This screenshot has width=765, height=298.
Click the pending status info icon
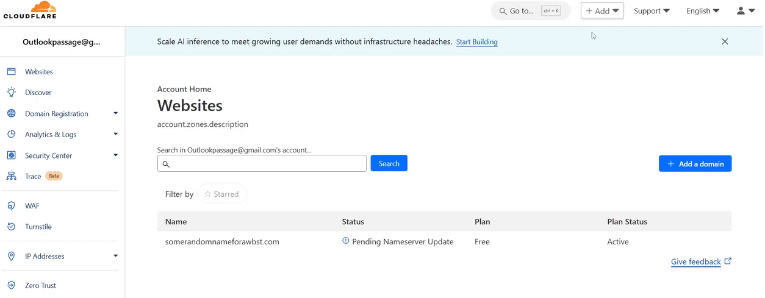[346, 241]
